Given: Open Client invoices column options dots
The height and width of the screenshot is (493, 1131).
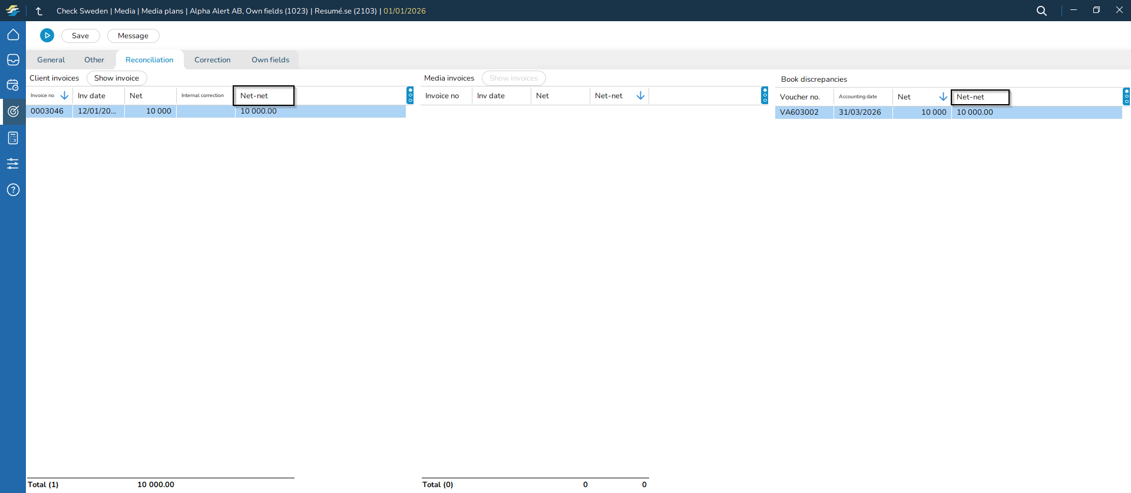Looking at the screenshot, I should [410, 95].
